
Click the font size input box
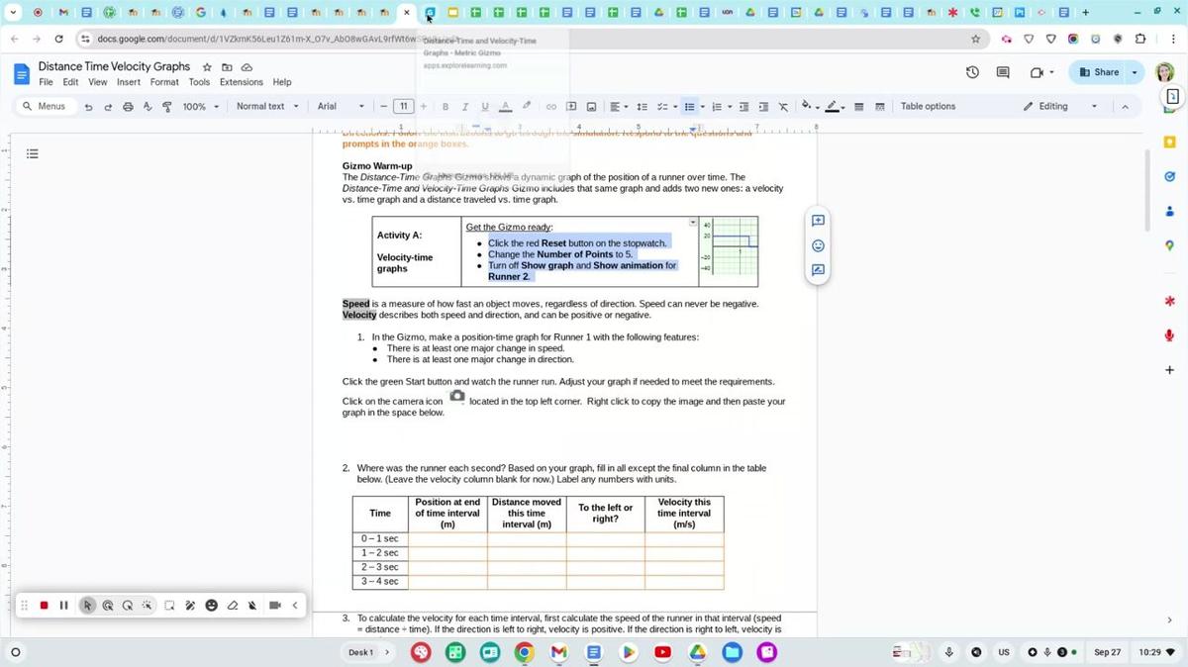pos(403,107)
